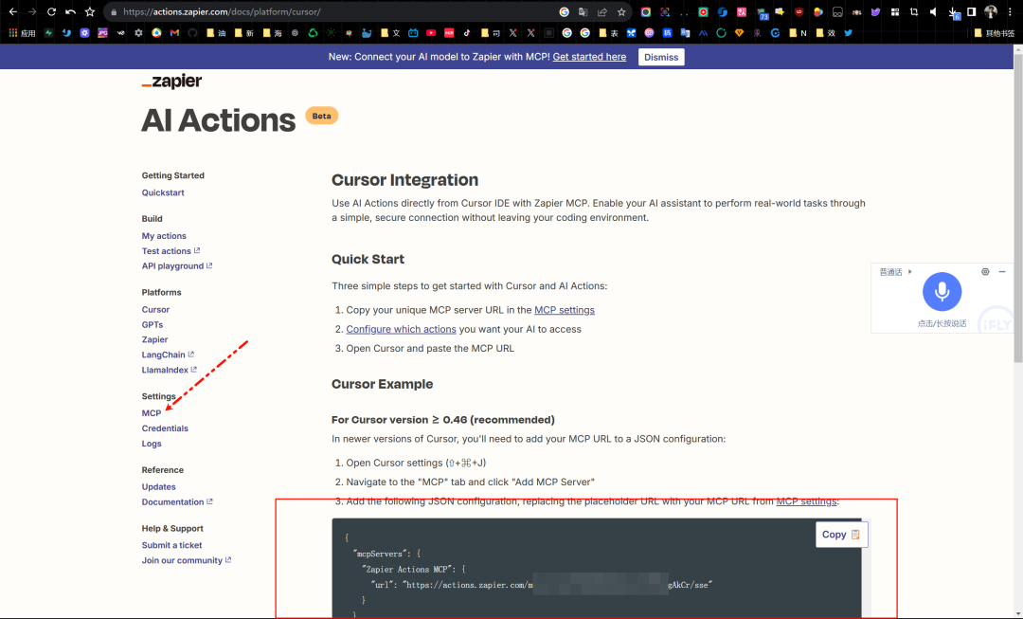Click Submit a ticket link

(171, 545)
